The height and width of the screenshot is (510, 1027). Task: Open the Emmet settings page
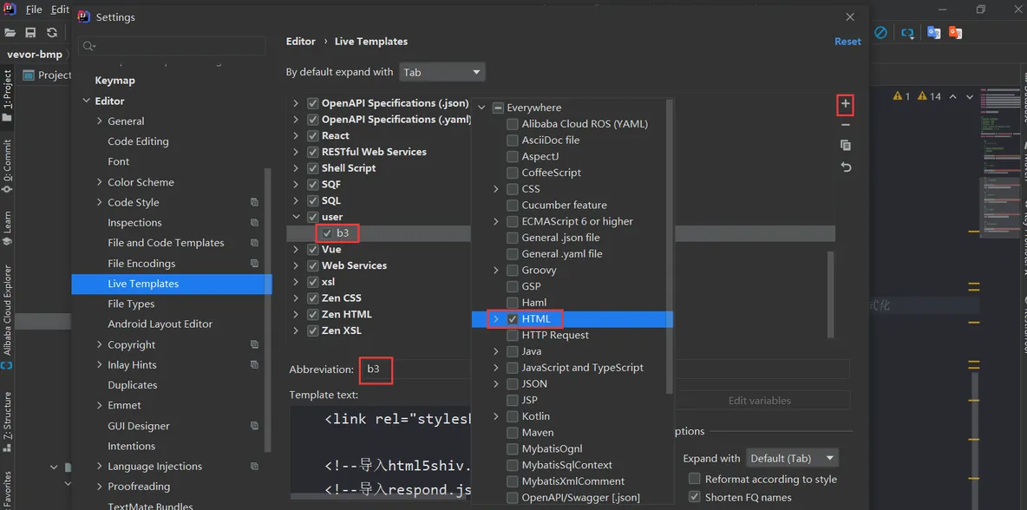coord(124,405)
